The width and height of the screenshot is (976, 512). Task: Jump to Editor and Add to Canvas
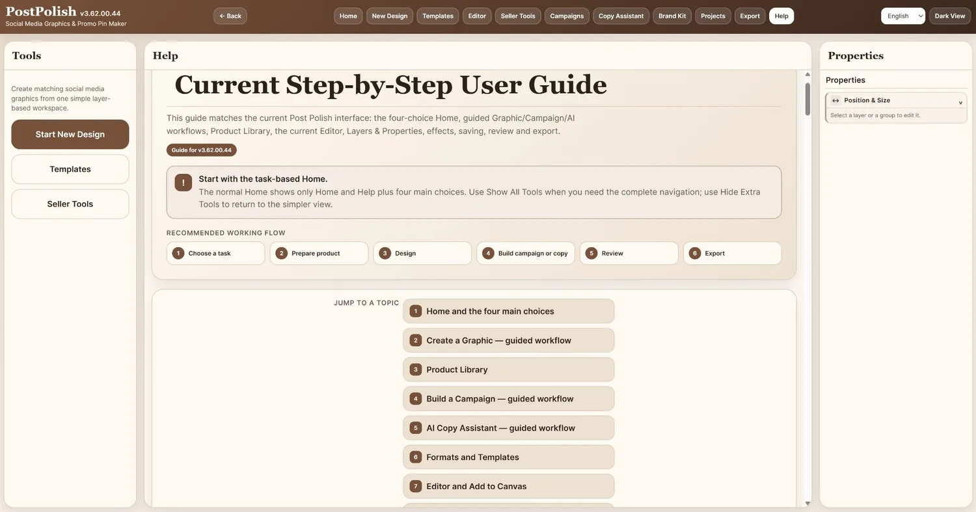[509, 486]
